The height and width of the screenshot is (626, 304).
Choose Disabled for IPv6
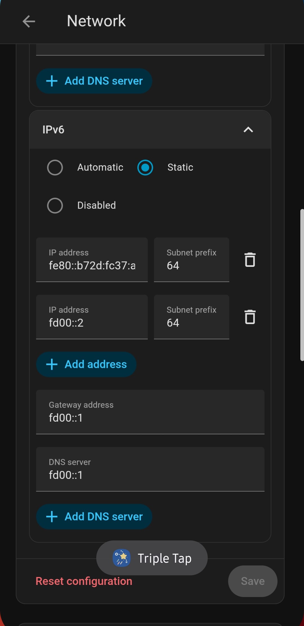click(x=55, y=205)
